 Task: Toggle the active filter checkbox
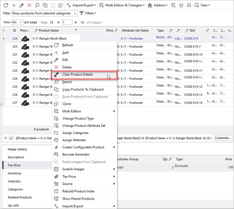point(11,138)
